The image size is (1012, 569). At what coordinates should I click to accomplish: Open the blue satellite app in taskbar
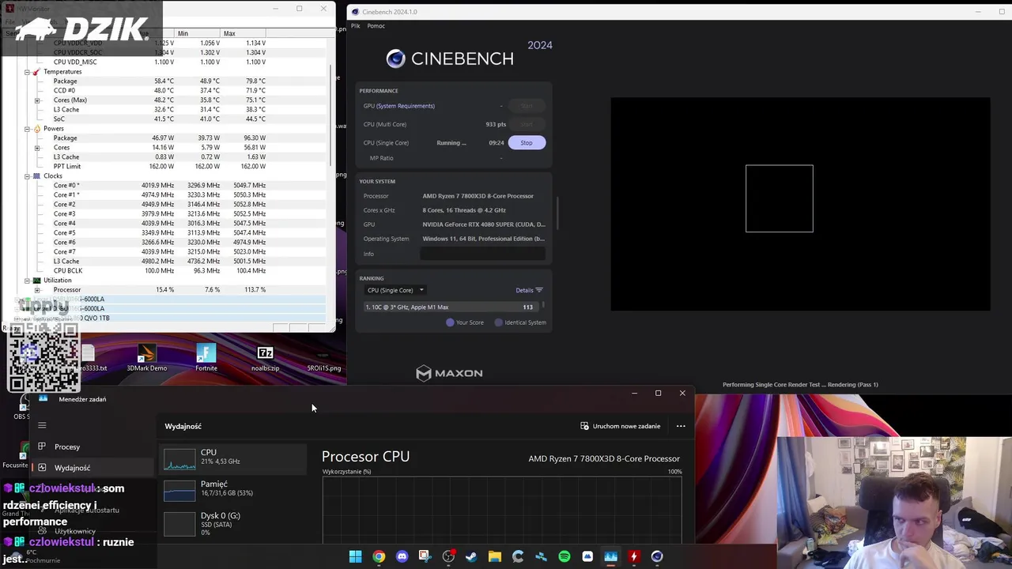click(541, 556)
